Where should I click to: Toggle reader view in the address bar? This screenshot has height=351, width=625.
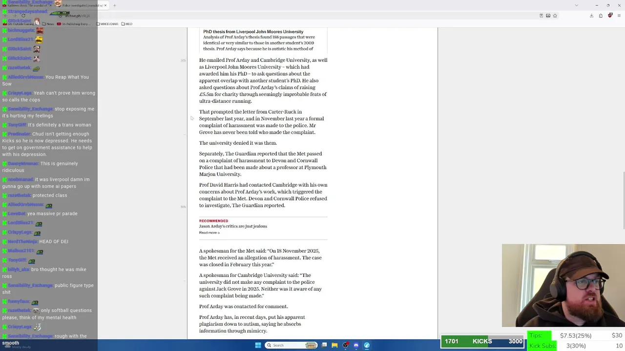[x=541, y=16]
